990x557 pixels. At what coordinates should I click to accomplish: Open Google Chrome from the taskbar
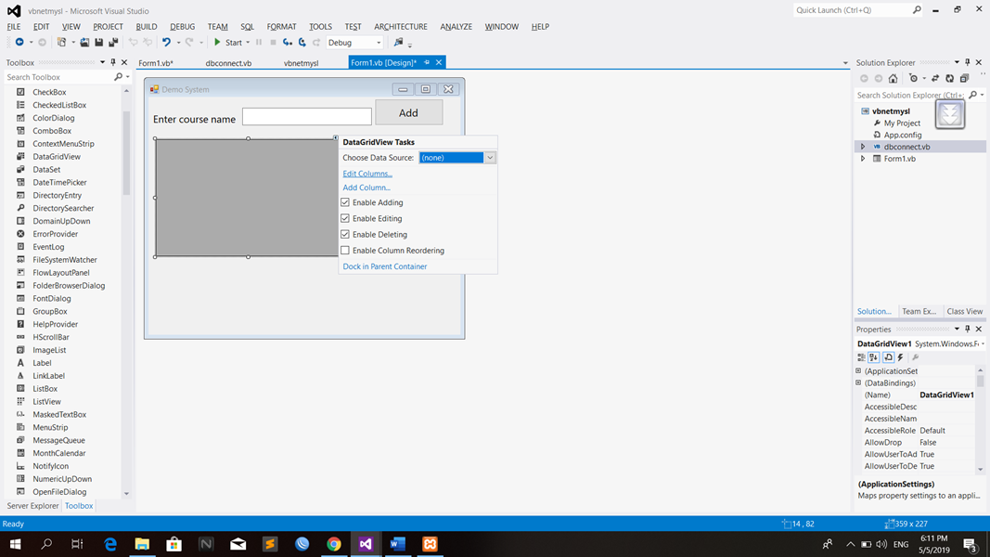334,544
